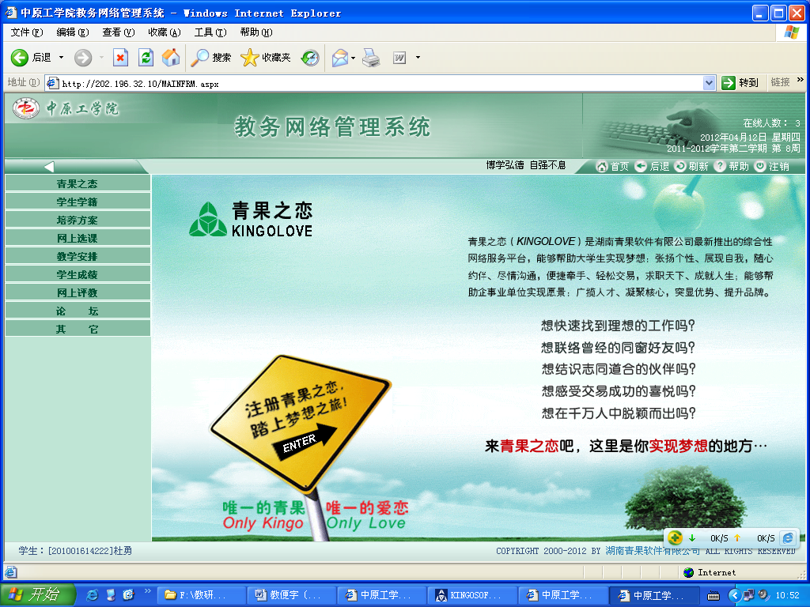Open the 帮助 menu
Screen dimensions: 810x607
click(256, 32)
